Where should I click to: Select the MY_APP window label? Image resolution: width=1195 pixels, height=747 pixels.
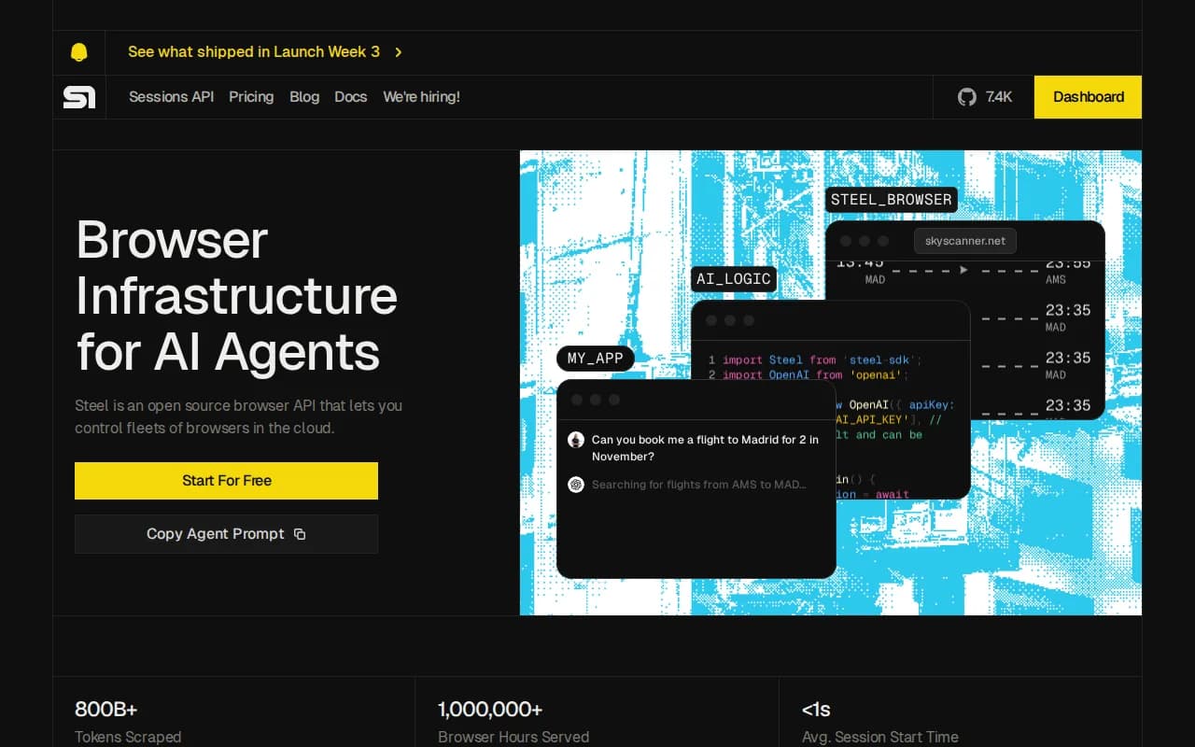(596, 359)
